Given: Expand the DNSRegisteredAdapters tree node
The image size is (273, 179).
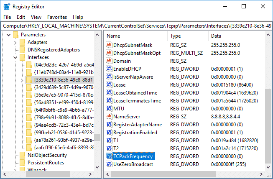Looking at the screenshot, I should click(15, 50).
